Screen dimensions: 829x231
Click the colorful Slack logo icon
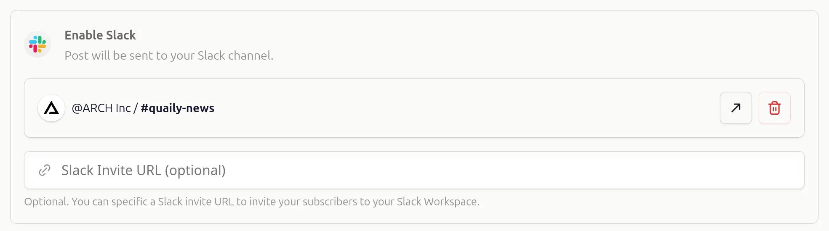[37, 44]
